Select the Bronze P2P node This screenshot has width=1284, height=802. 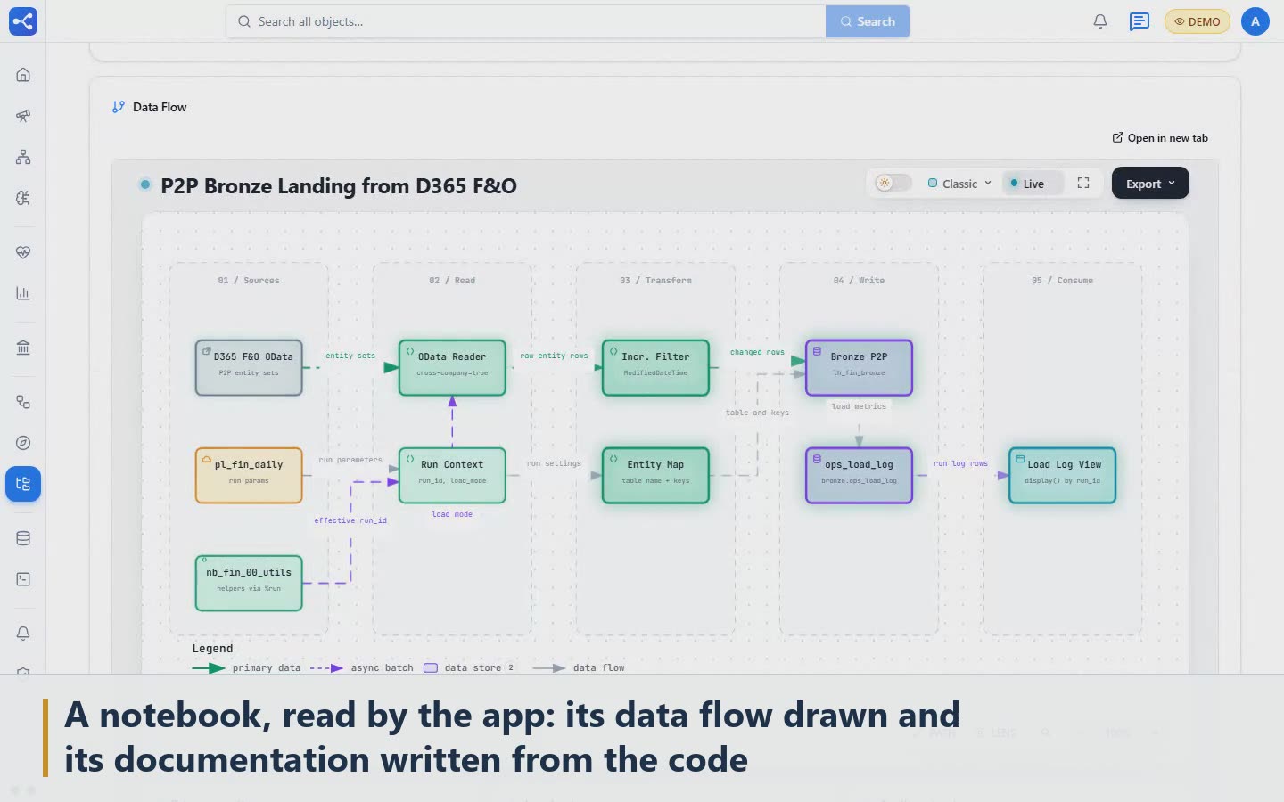[x=859, y=367]
